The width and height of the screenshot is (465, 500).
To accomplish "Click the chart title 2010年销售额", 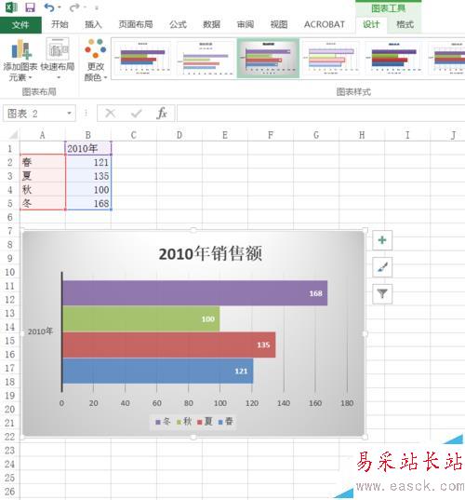I will pos(210,253).
